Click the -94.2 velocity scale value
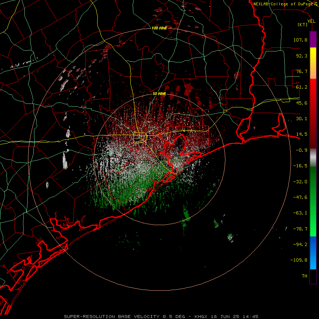 [x=300, y=245]
